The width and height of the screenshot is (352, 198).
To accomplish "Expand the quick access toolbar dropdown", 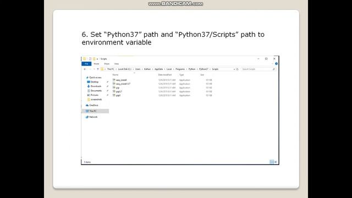I will click(x=97, y=59).
